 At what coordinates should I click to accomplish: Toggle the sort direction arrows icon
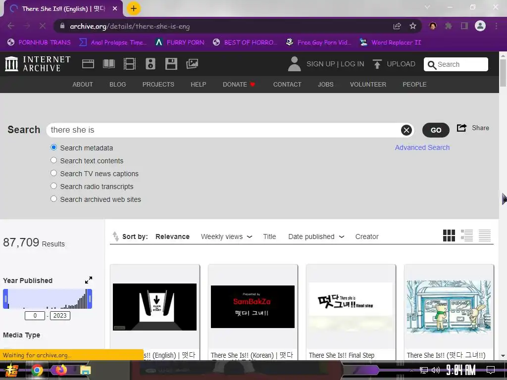115,237
